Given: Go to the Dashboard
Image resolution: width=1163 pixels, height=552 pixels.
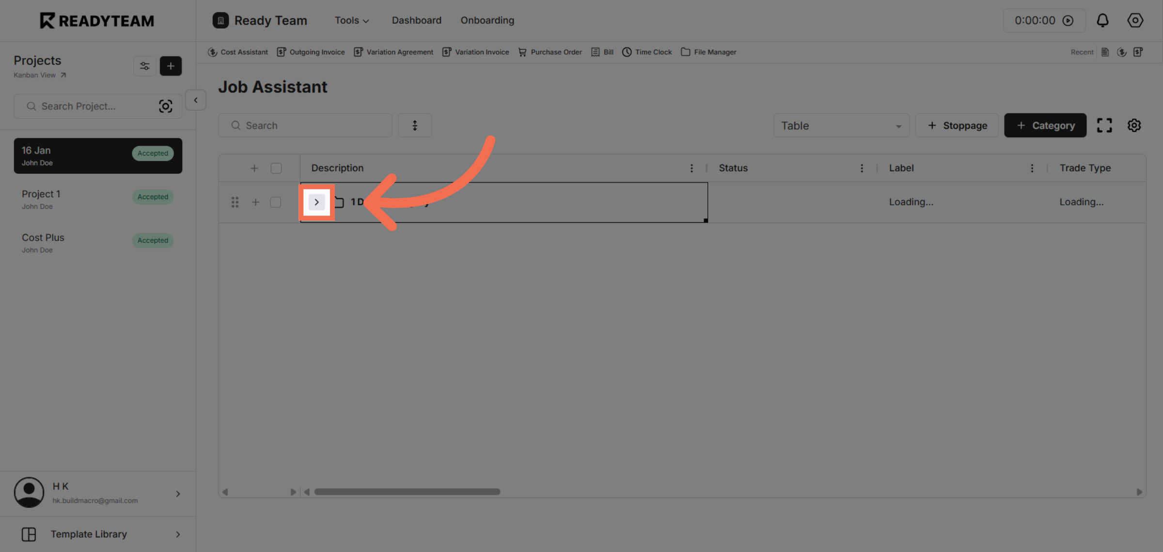Looking at the screenshot, I should pyautogui.click(x=416, y=20).
